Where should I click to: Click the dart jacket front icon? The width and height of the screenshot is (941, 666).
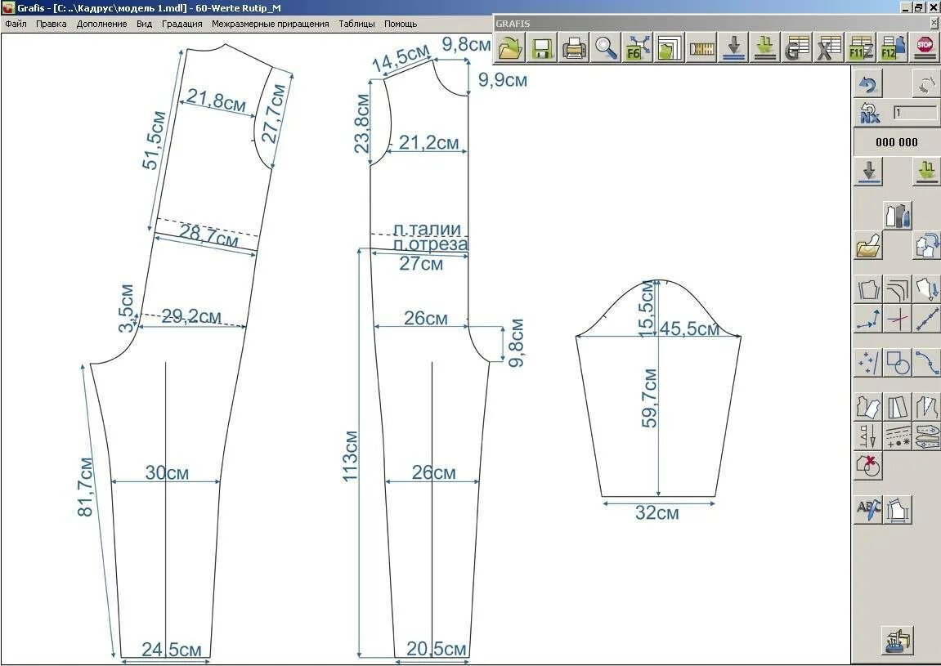(926, 407)
